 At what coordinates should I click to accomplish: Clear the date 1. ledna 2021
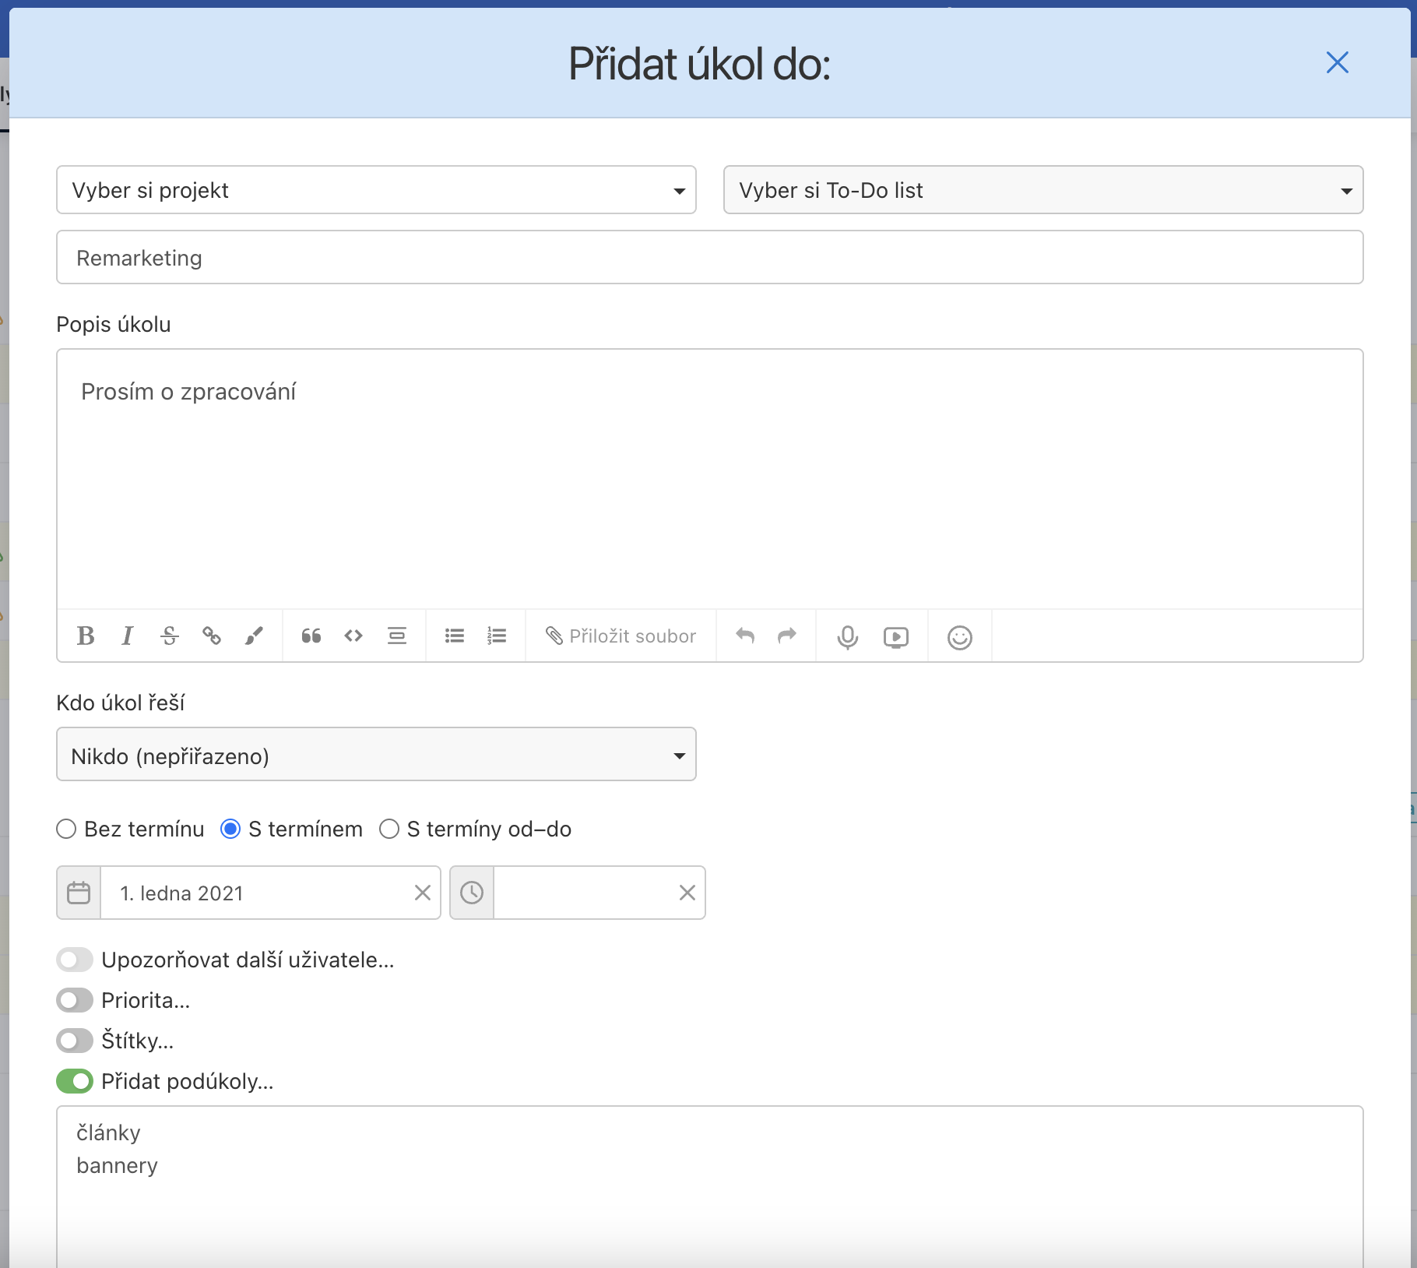(423, 893)
